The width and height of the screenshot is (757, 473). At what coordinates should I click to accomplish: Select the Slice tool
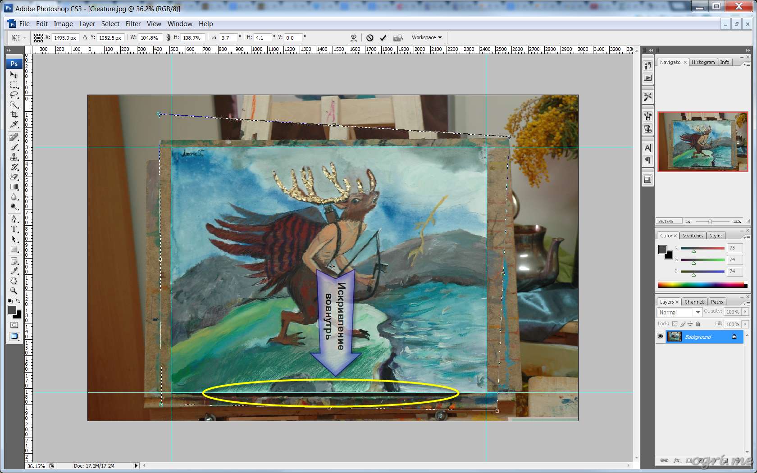[x=14, y=124]
